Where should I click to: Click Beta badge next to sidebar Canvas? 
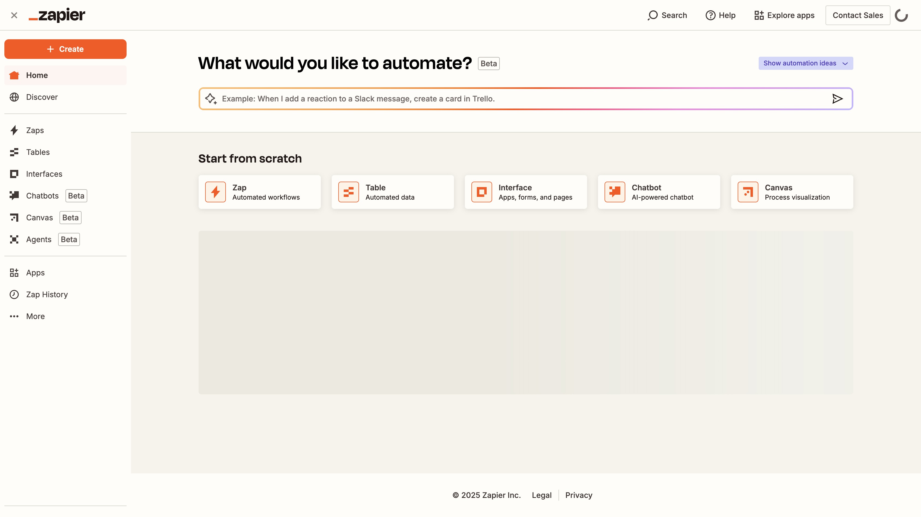tap(70, 217)
